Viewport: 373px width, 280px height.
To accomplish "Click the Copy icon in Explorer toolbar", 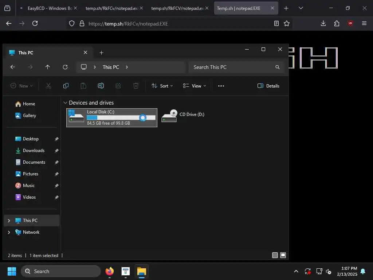I will (66, 86).
